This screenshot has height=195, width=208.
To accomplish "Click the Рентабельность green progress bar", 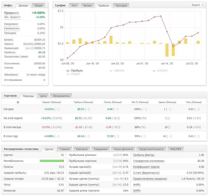I will pyautogui.click(x=52, y=161).
